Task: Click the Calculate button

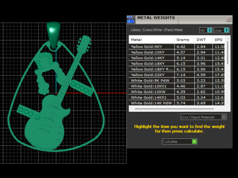Action: click(x=179, y=141)
